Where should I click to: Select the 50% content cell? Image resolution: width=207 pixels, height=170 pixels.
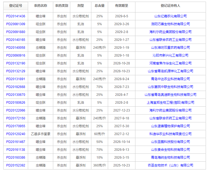[x=99, y=142]
